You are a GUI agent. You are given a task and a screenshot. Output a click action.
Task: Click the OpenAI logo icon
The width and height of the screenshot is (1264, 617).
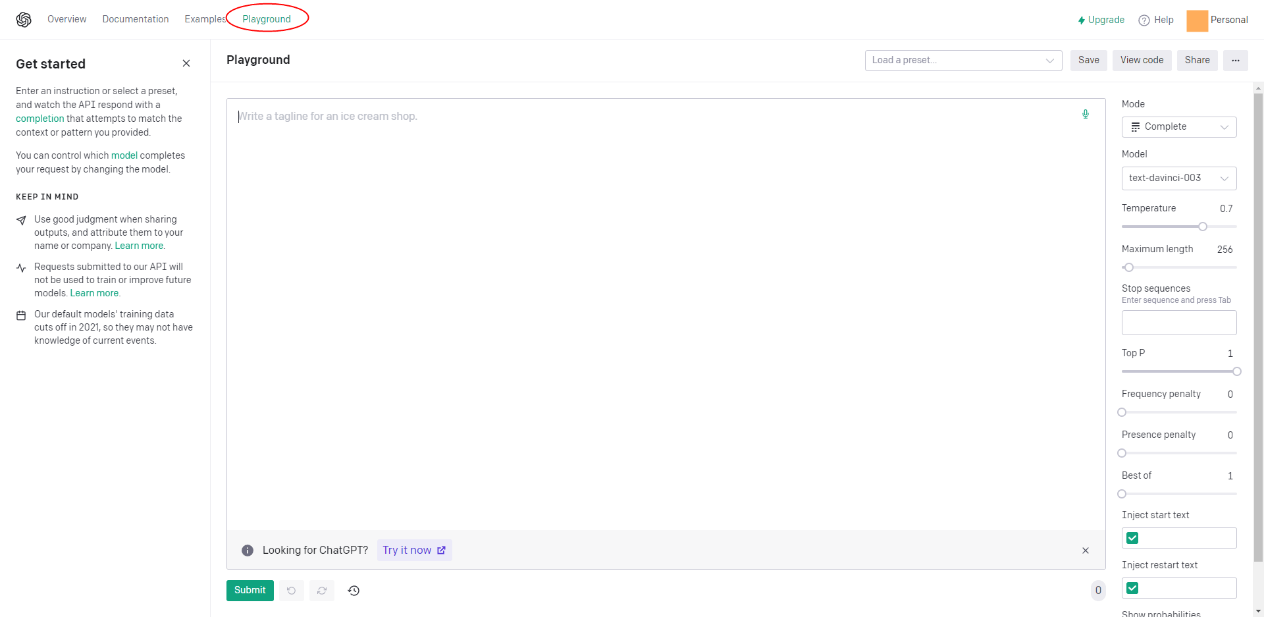(x=24, y=20)
